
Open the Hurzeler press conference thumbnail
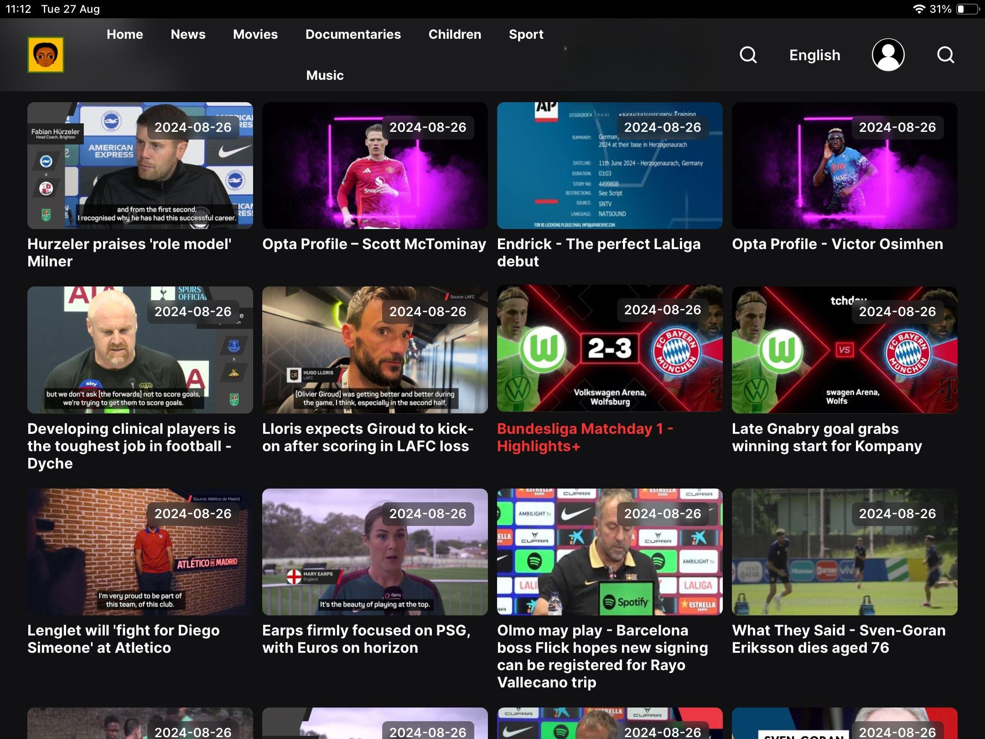point(140,166)
